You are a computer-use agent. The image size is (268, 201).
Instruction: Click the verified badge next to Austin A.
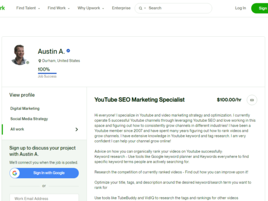[68, 51]
